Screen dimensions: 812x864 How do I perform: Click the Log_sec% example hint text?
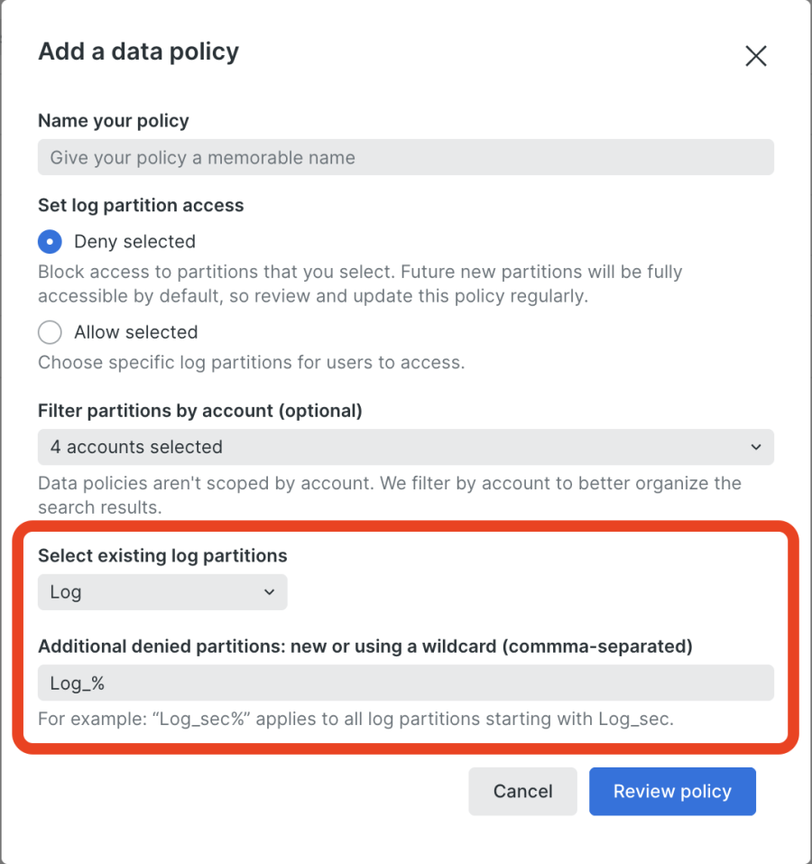[355, 720]
